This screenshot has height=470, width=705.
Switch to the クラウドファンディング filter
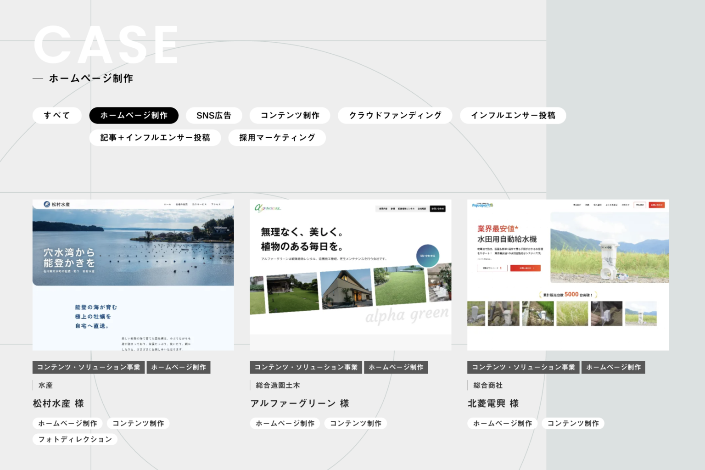click(395, 115)
